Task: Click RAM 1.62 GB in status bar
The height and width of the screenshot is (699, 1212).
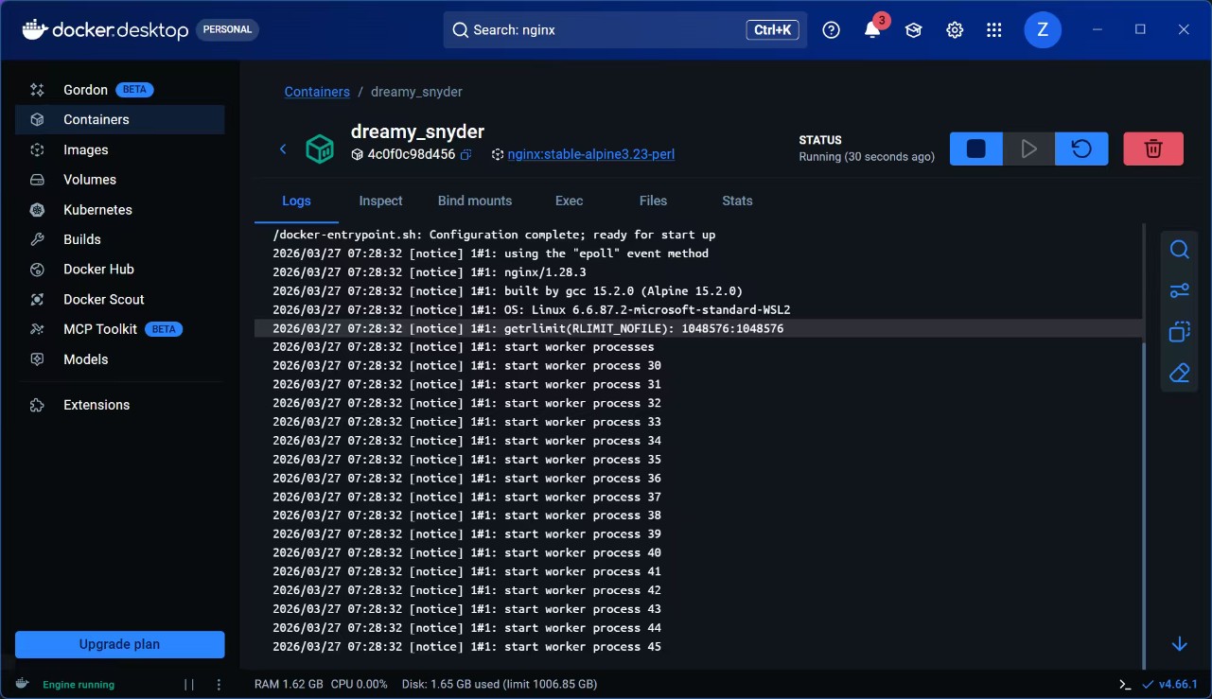Action: tap(289, 684)
